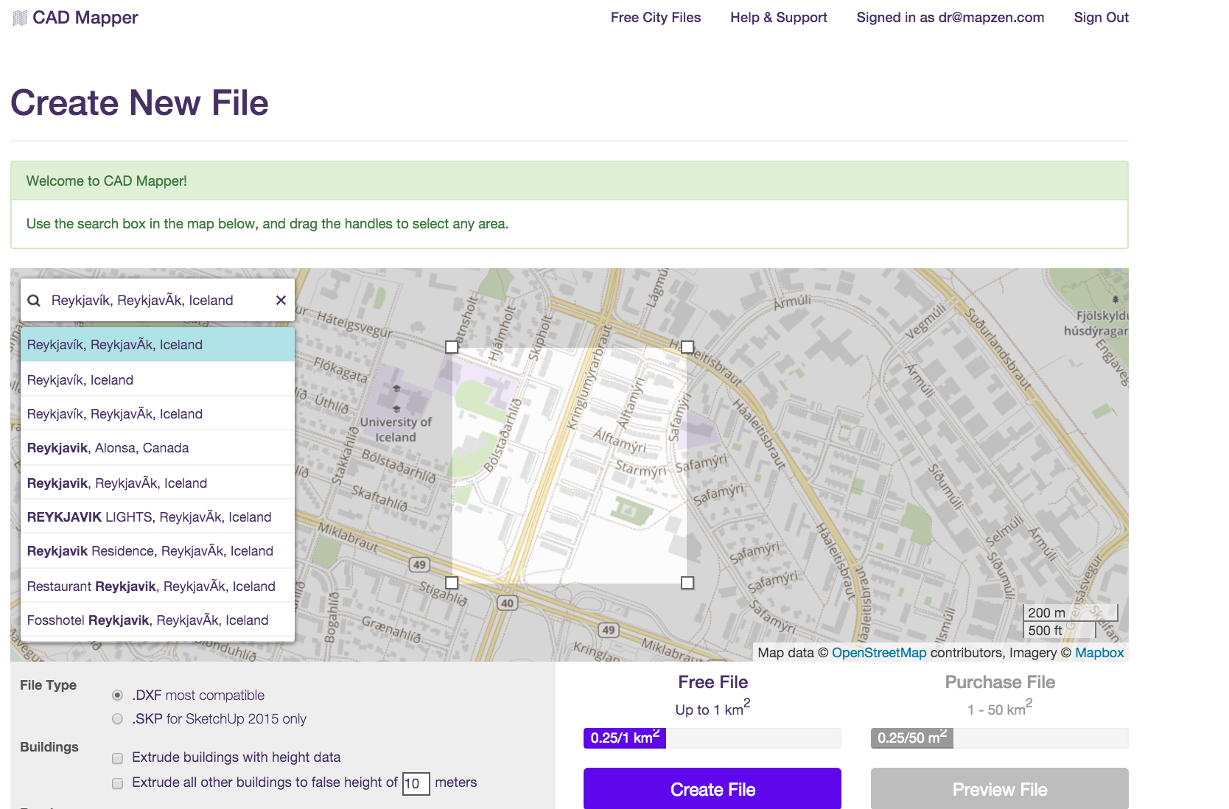
Task: Enable Extrude buildings with height data
Action: coord(117,758)
